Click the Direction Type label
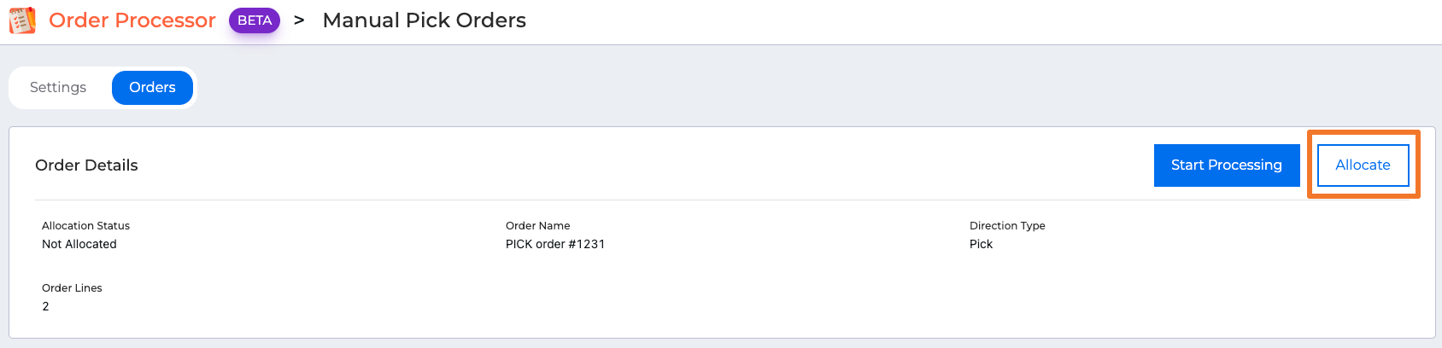The height and width of the screenshot is (348, 1442). [1007, 226]
